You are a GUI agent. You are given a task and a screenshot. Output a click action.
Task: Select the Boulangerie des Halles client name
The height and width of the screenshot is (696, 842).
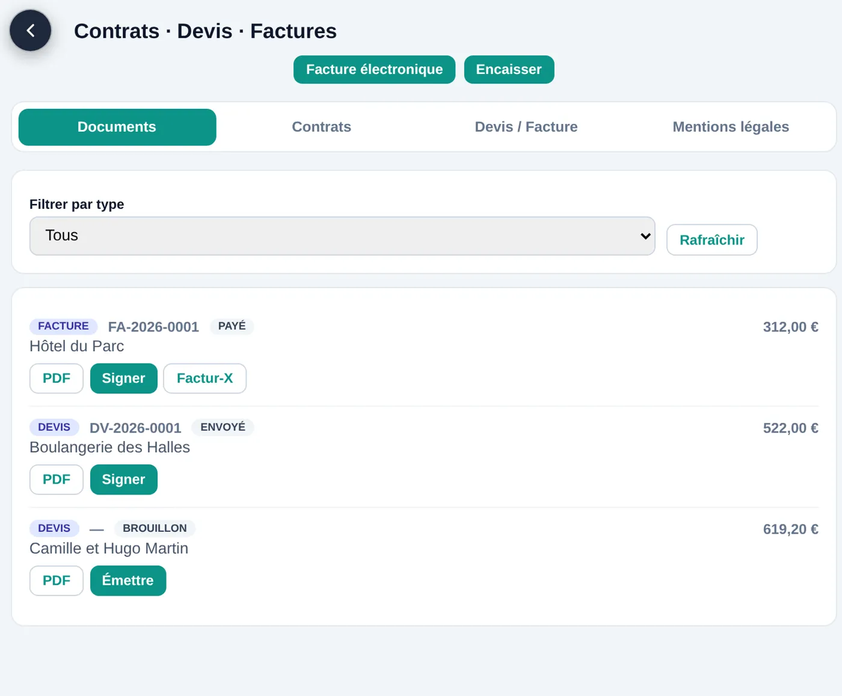pyautogui.click(x=110, y=448)
